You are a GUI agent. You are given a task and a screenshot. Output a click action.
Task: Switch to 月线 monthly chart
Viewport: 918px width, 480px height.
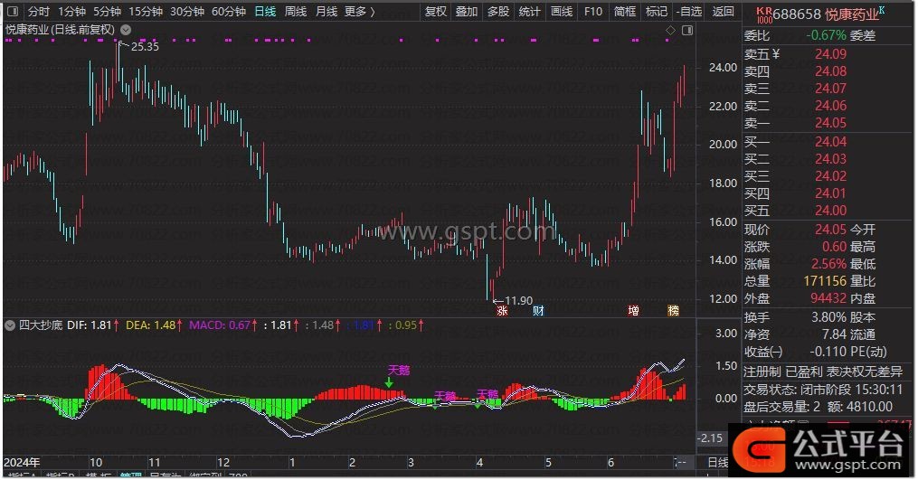[327, 11]
